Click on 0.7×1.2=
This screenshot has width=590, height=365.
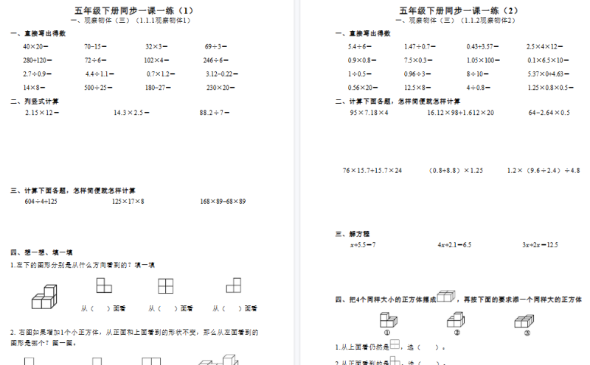tap(161, 74)
